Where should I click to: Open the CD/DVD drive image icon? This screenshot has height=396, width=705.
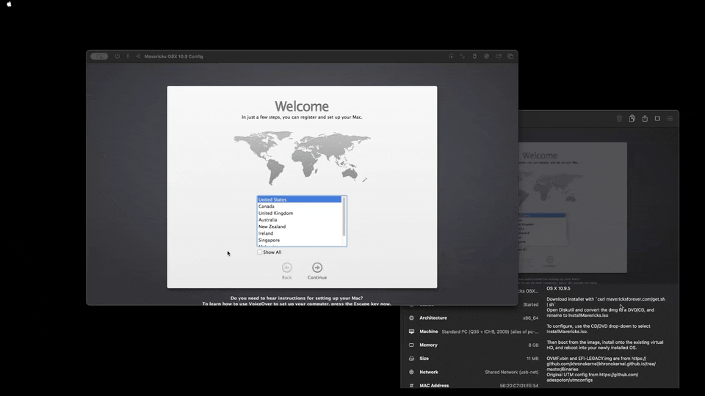(x=486, y=56)
